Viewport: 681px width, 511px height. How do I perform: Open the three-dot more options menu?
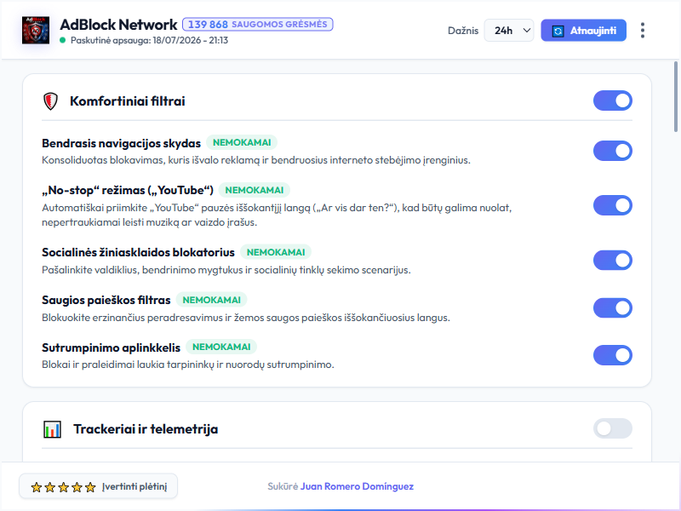[643, 31]
